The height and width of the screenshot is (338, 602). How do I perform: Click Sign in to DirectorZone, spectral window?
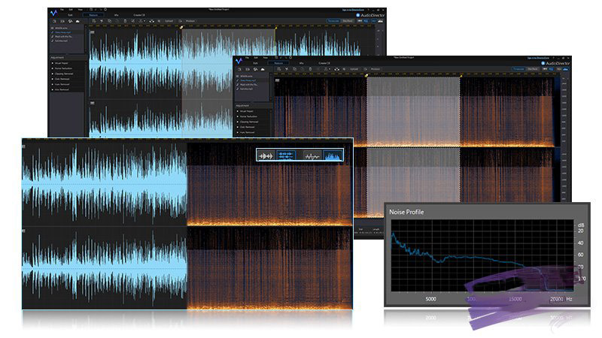[537, 58]
